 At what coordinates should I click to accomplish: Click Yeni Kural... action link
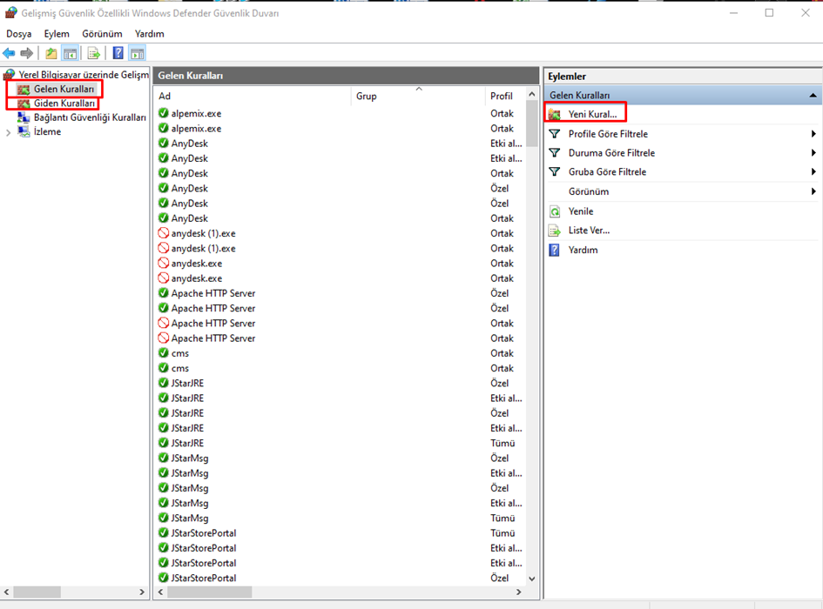tap(592, 114)
